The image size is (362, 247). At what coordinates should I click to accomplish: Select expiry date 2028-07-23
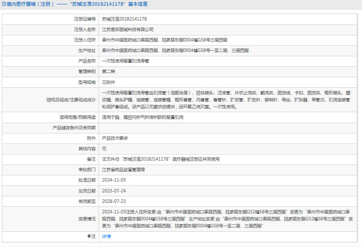pyautogui.click(x=114, y=201)
